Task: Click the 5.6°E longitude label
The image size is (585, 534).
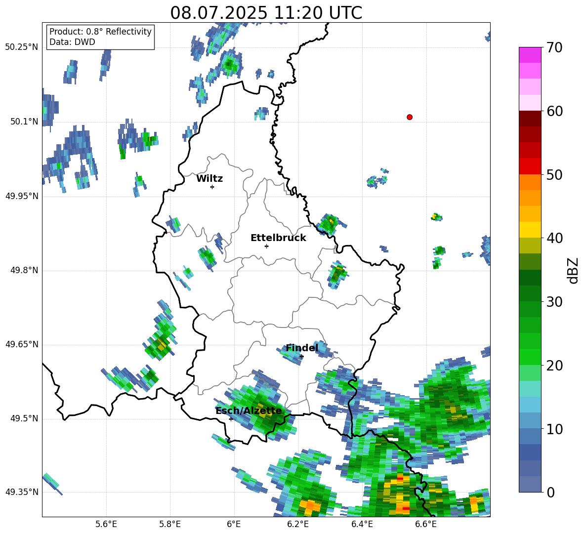Action: tap(106, 525)
